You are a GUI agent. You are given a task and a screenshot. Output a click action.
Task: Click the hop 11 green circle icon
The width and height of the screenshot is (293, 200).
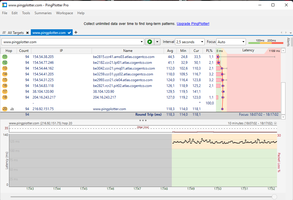[x=5, y=57]
